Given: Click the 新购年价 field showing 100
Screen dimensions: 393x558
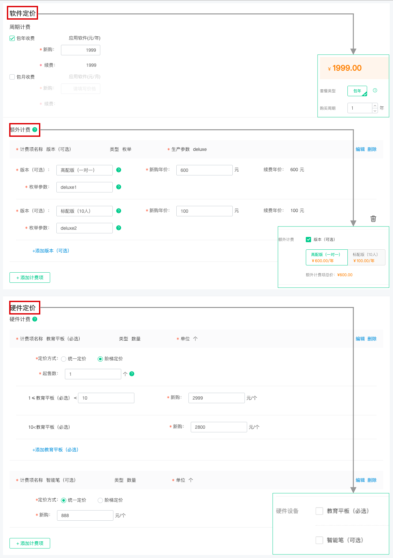Looking at the screenshot, I should click(205, 211).
